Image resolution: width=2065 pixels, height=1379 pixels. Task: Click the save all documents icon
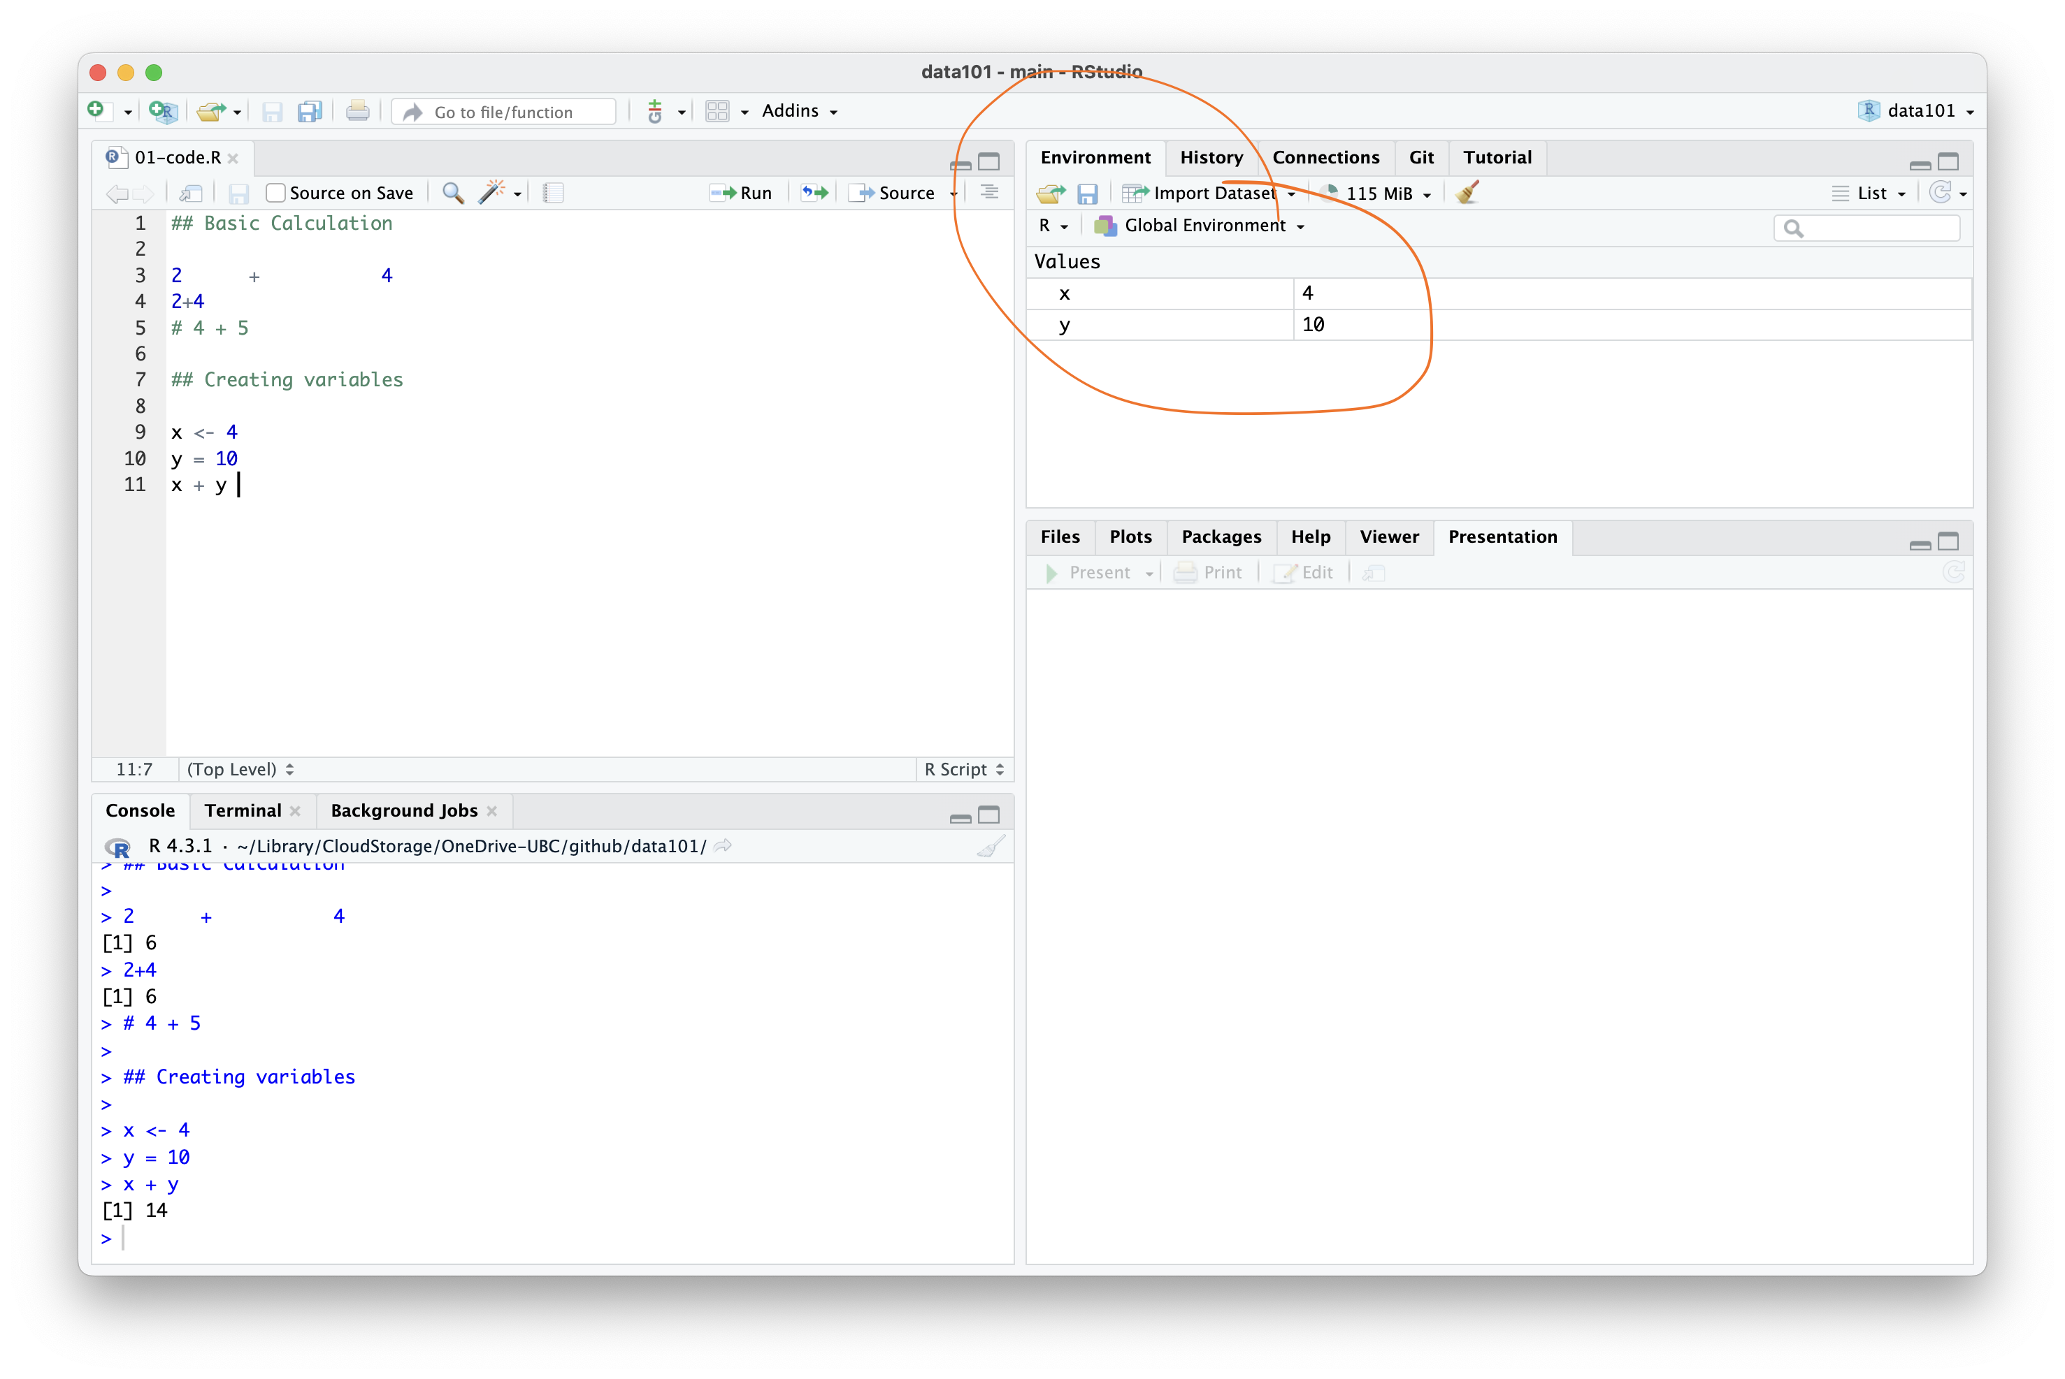310,112
